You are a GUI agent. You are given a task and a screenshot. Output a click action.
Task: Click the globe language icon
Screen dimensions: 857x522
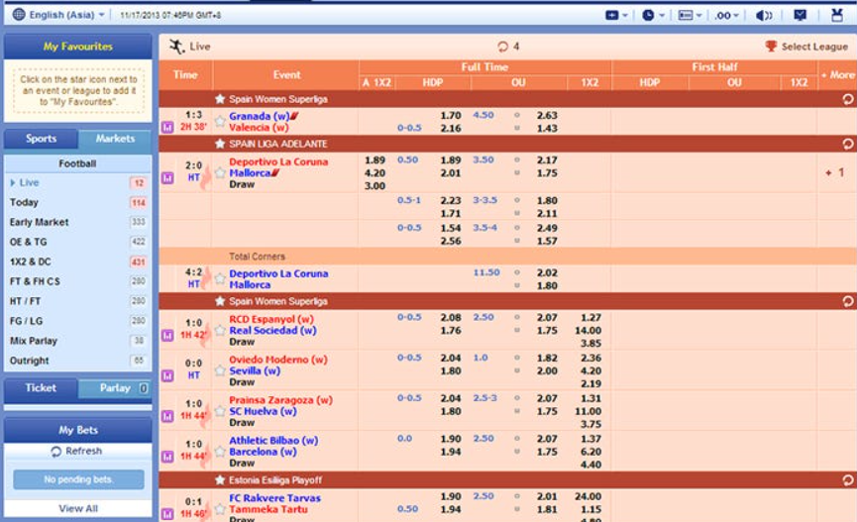[19, 15]
